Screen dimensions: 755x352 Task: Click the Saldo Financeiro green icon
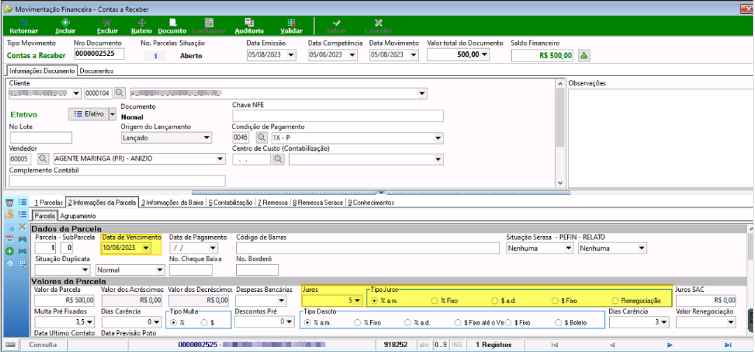point(583,55)
